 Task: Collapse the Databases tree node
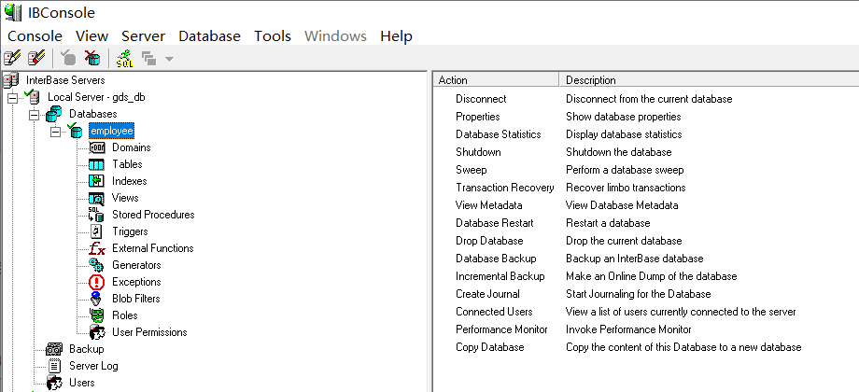click(34, 116)
